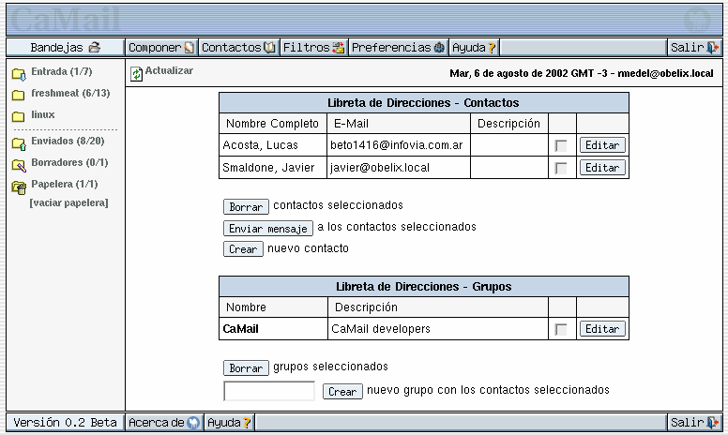
Task: Open the Filtros menu item
Action: click(x=313, y=48)
